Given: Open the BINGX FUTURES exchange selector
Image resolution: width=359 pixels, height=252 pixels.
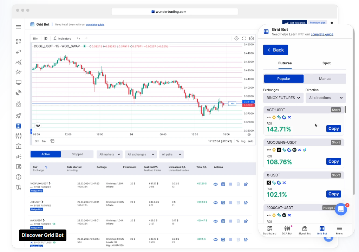Looking at the screenshot, I should [283, 98].
